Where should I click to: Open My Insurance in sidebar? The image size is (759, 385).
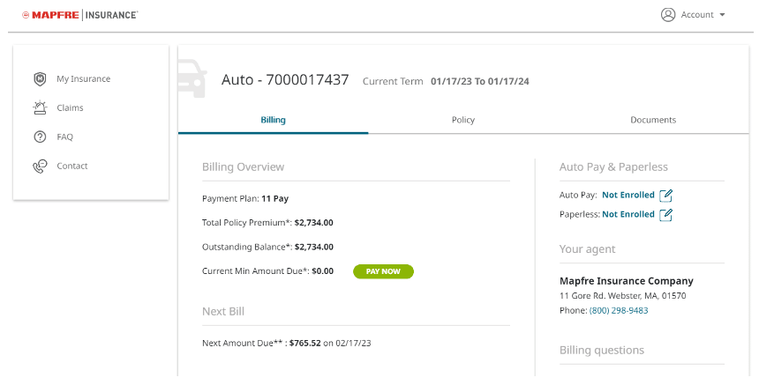point(83,78)
